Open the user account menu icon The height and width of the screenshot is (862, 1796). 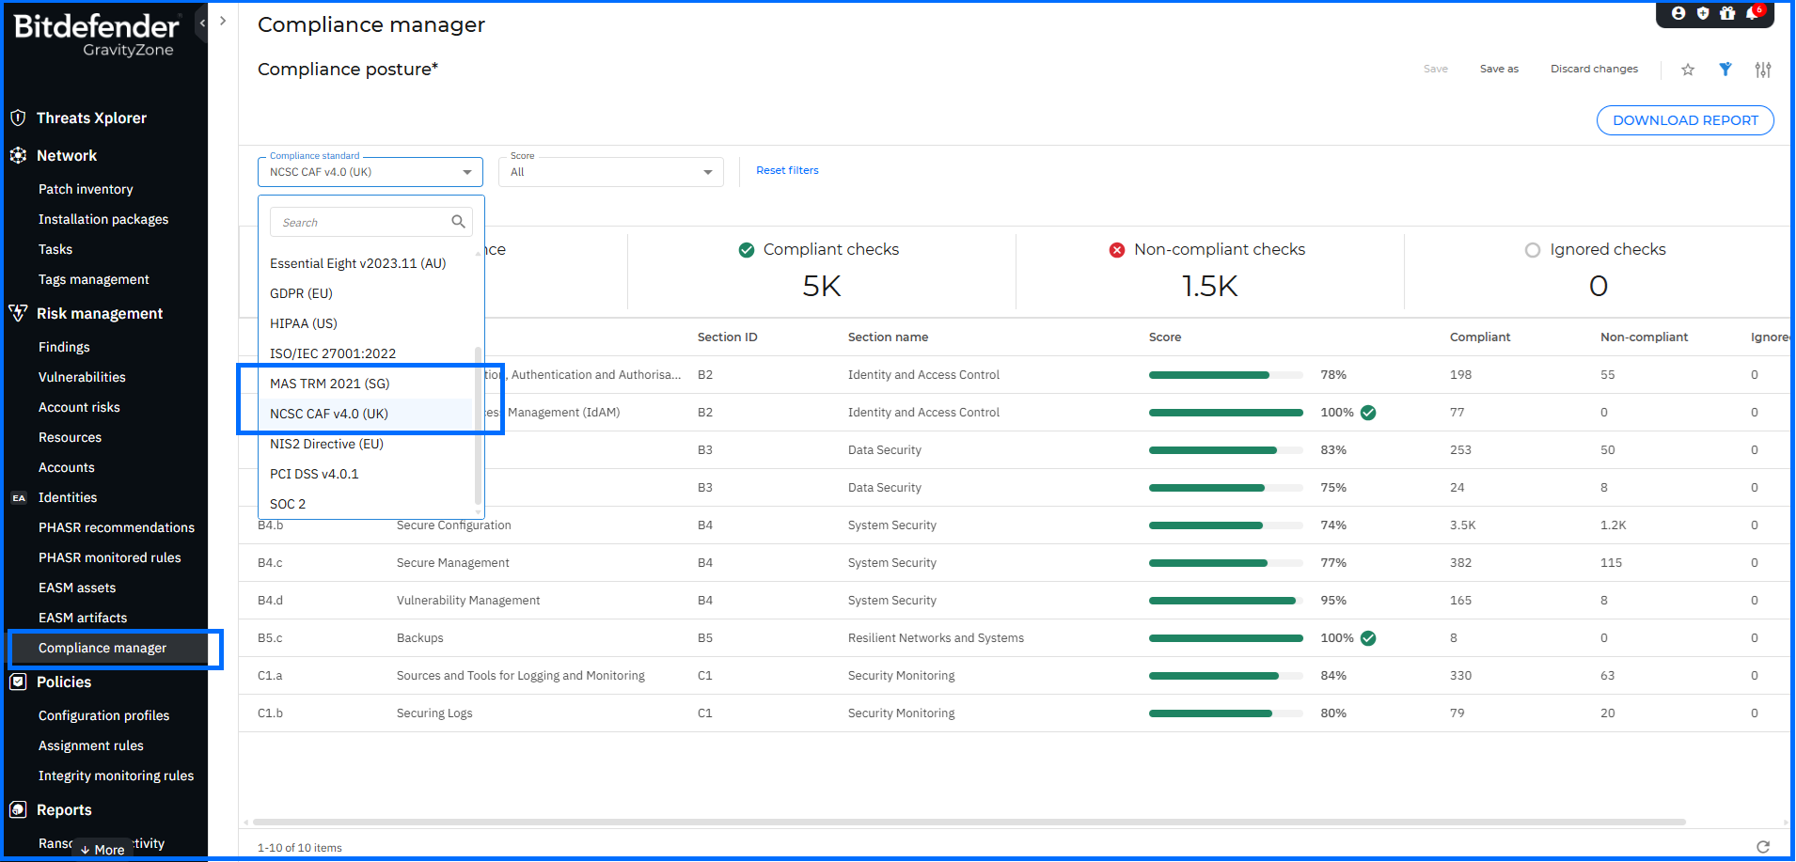click(1678, 13)
